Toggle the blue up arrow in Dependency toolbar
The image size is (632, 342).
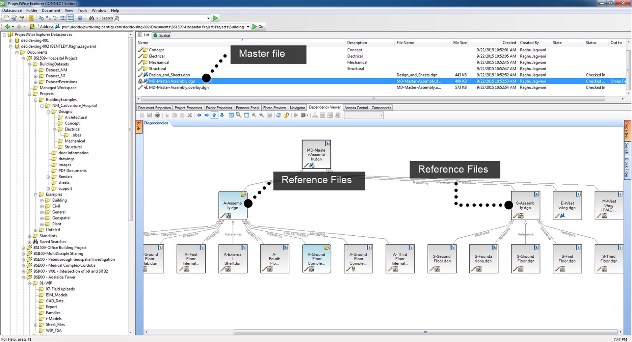(x=214, y=115)
